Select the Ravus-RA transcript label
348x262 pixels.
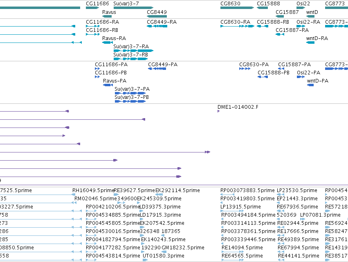click(x=114, y=38)
